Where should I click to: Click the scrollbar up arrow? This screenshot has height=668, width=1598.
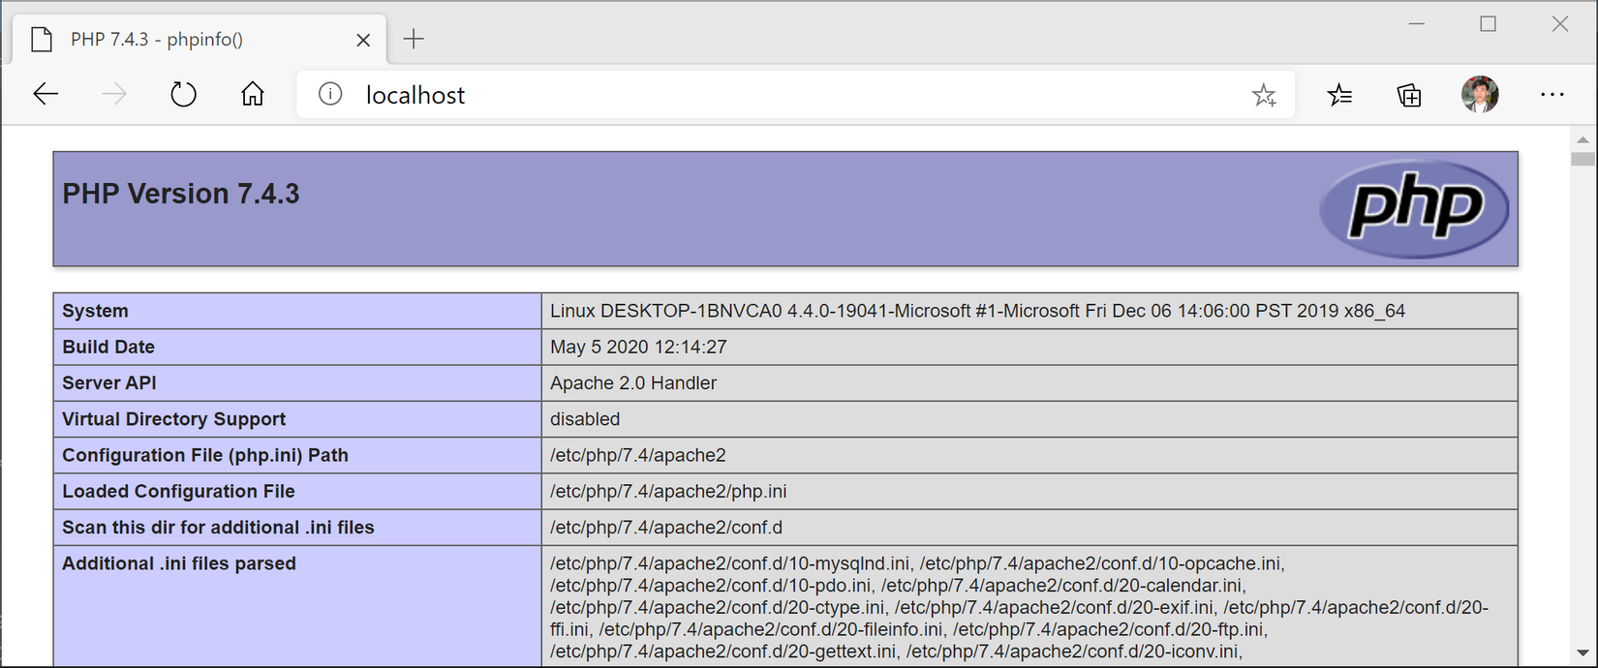1583,139
